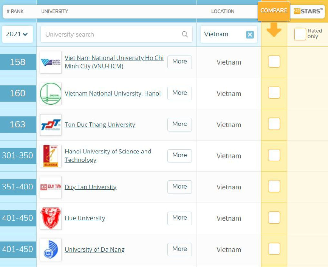Click the Ton Duc Thang logo

(x=51, y=125)
